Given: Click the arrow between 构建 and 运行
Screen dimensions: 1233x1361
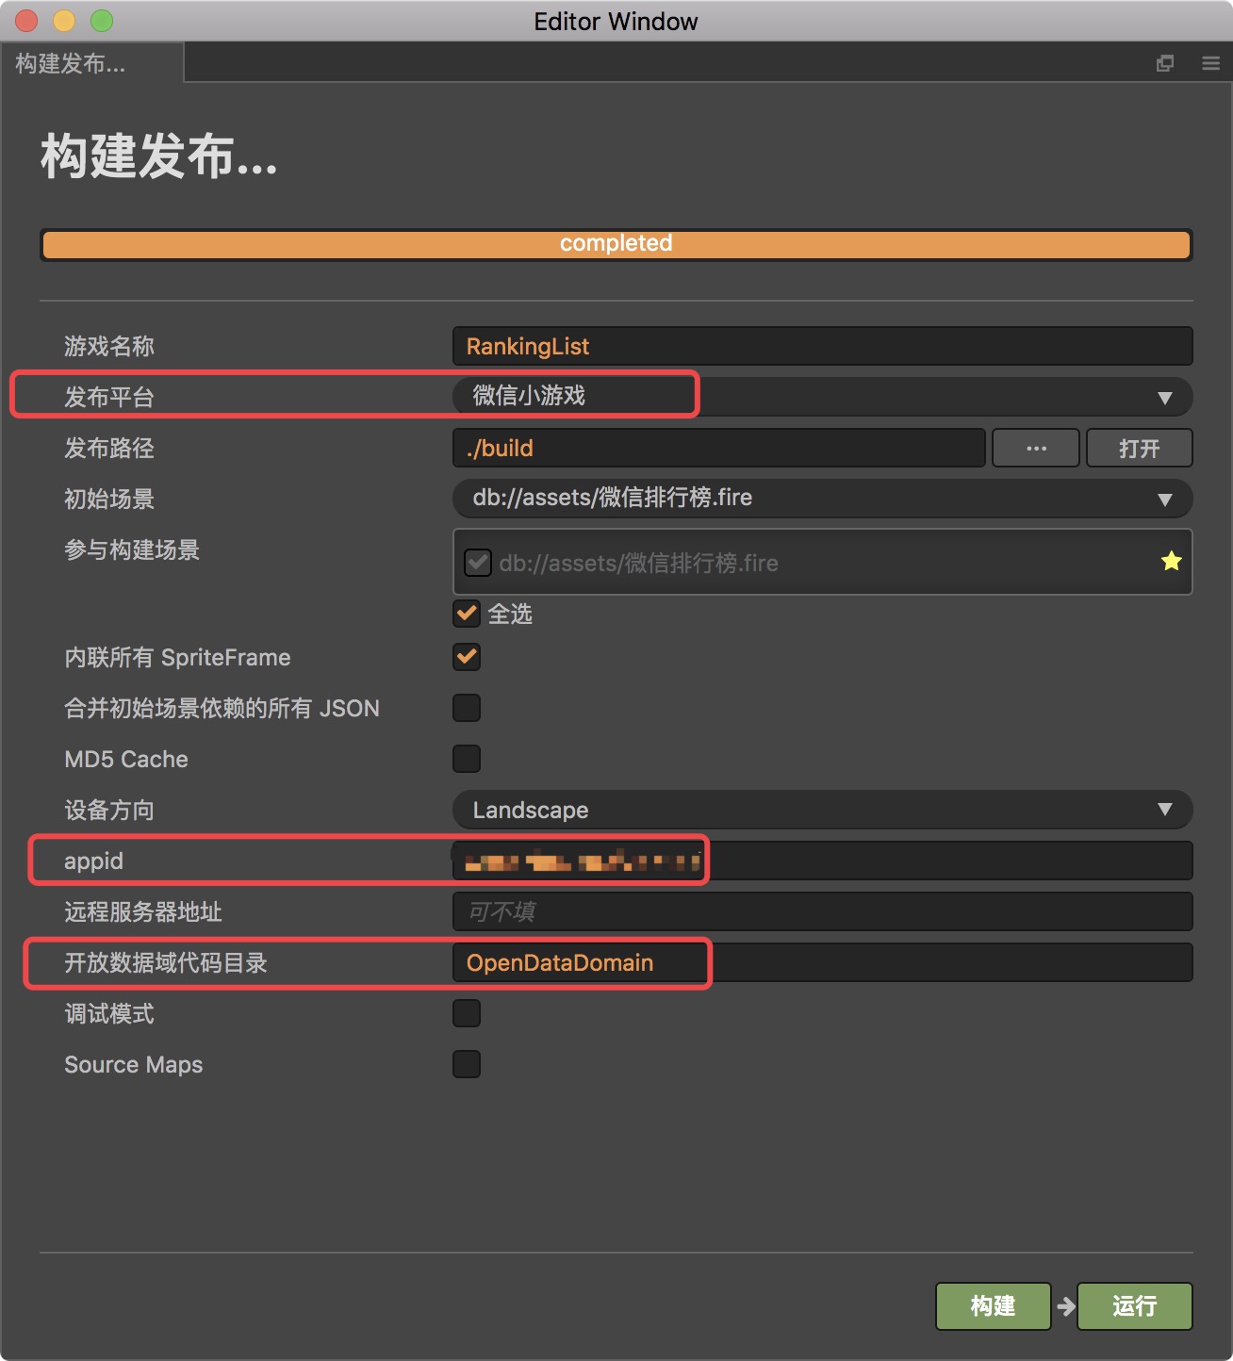Looking at the screenshot, I should 1066,1306.
